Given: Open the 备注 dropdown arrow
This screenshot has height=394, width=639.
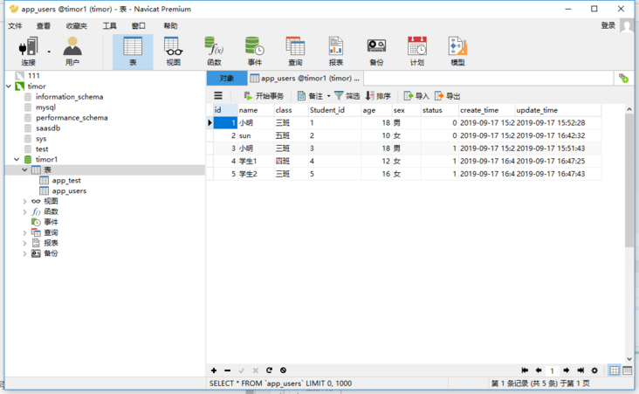Looking at the screenshot, I should pyautogui.click(x=328, y=96).
